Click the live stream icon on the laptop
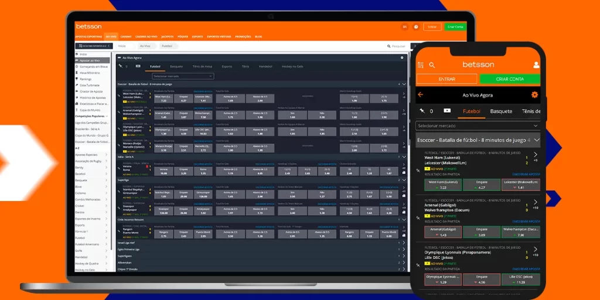 tap(138, 66)
